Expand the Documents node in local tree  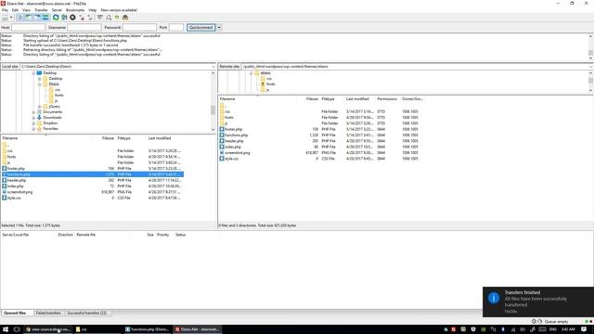pyautogui.click(x=33, y=112)
